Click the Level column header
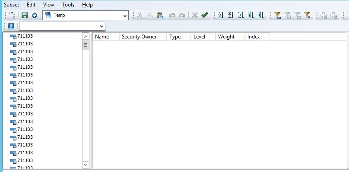The width and height of the screenshot is (349, 172). click(x=203, y=37)
